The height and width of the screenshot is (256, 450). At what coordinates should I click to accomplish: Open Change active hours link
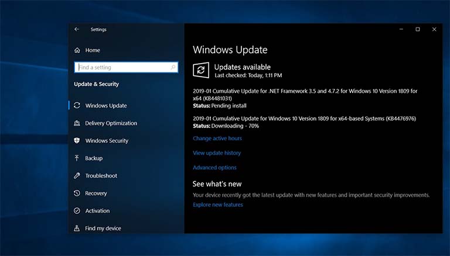[x=217, y=139]
